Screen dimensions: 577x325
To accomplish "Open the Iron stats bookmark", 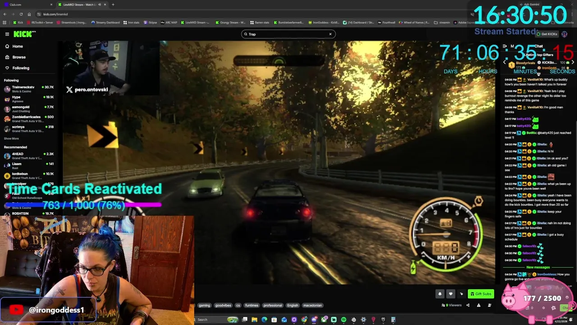I will tap(131, 23).
